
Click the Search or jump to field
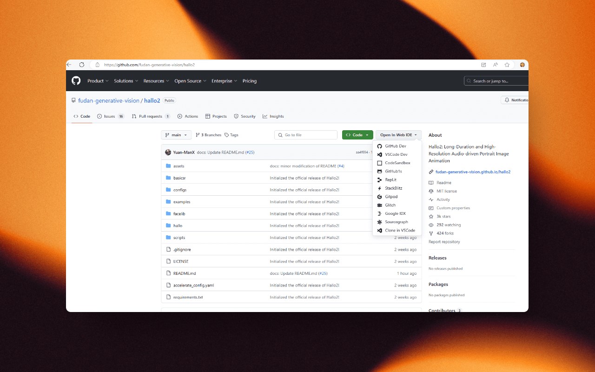point(496,81)
